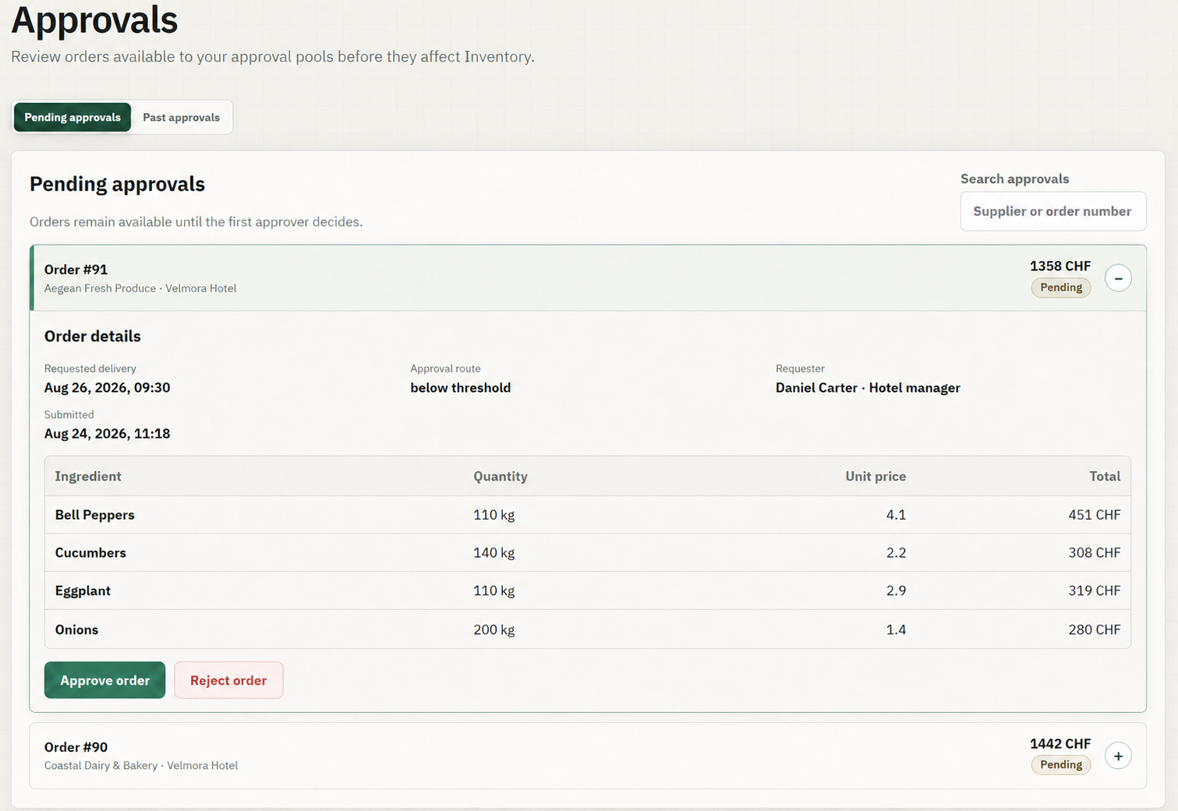Viewport: 1178px width, 811px height.
Task: Click the Quantity column header
Action: [501, 477]
